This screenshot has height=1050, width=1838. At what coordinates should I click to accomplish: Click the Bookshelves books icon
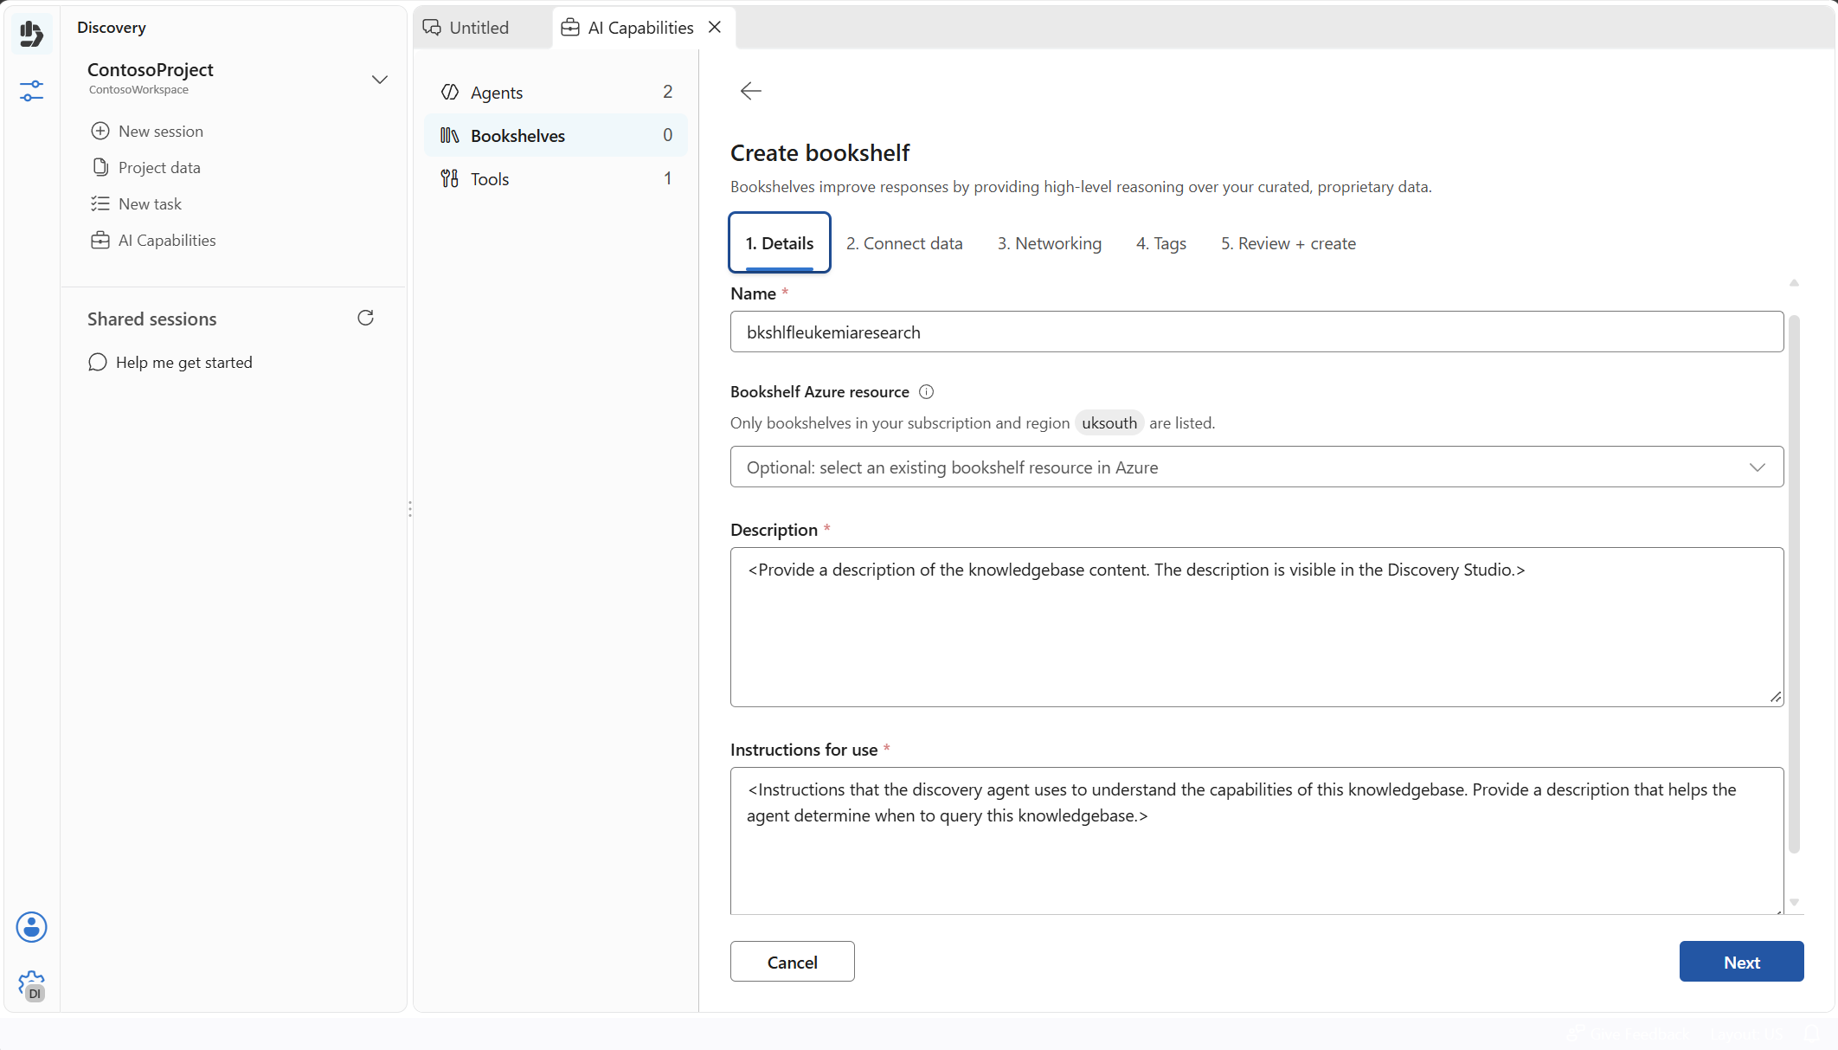[x=450, y=135]
